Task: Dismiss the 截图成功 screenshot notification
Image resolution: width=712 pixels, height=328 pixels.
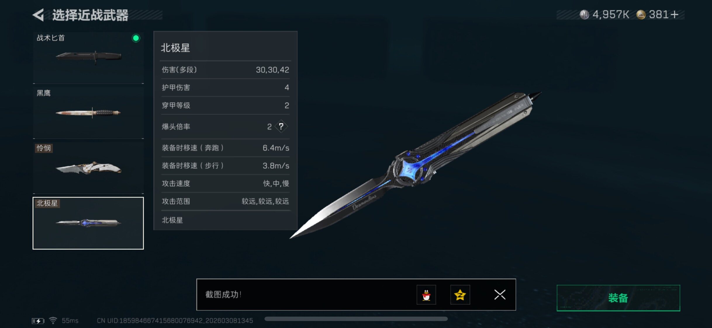Action: pos(500,295)
